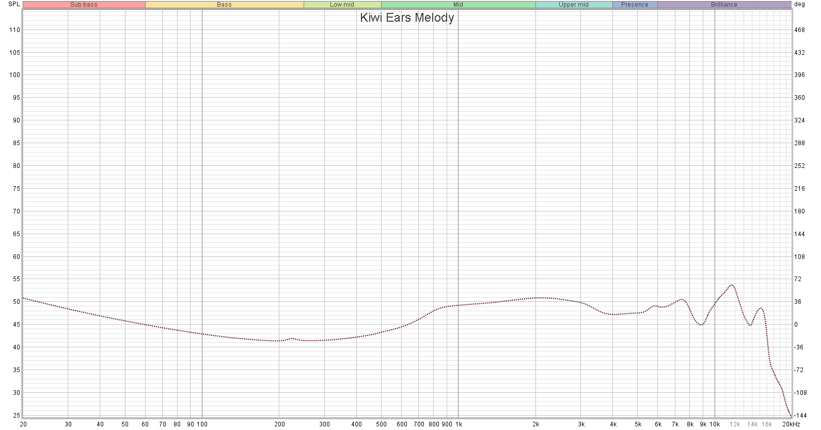Select the 288 degree axis value
The height and width of the screenshot is (430, 821).
(799, 143)
